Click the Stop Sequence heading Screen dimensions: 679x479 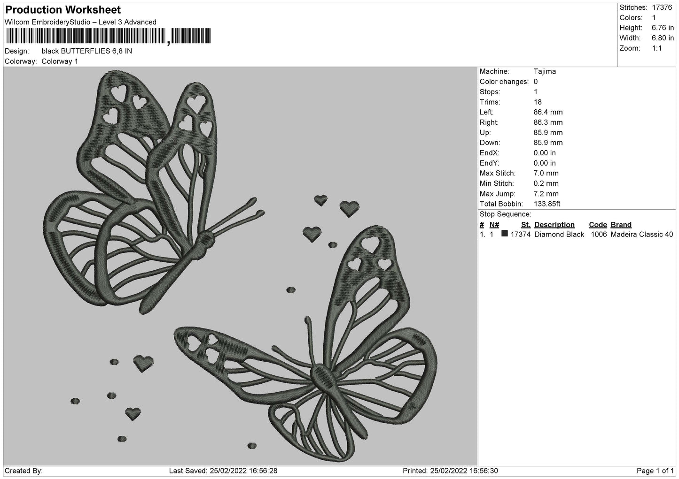click(x=505, y=214)
